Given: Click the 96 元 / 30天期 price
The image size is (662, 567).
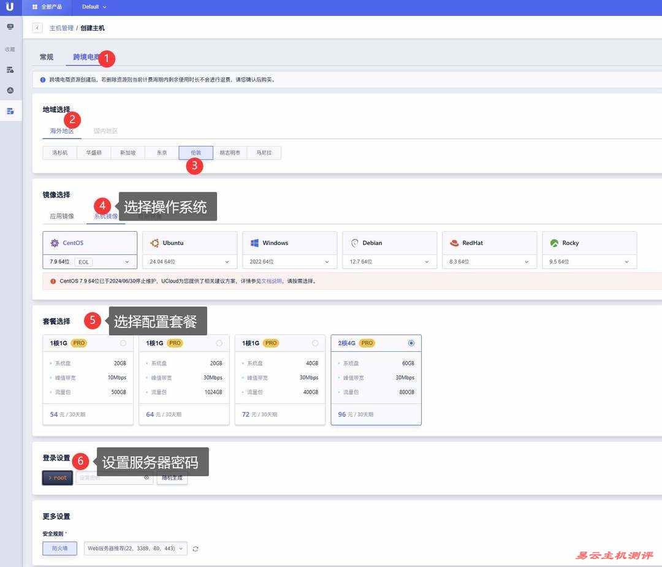Looking at the screenshot, I should [x=356, y=414].
